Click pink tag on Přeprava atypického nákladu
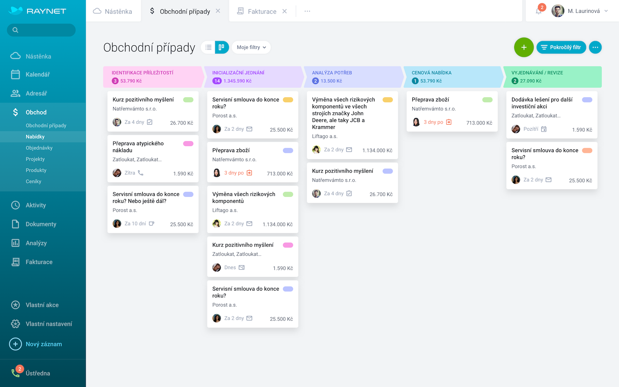619x387 pixels. tap(188, 144)
